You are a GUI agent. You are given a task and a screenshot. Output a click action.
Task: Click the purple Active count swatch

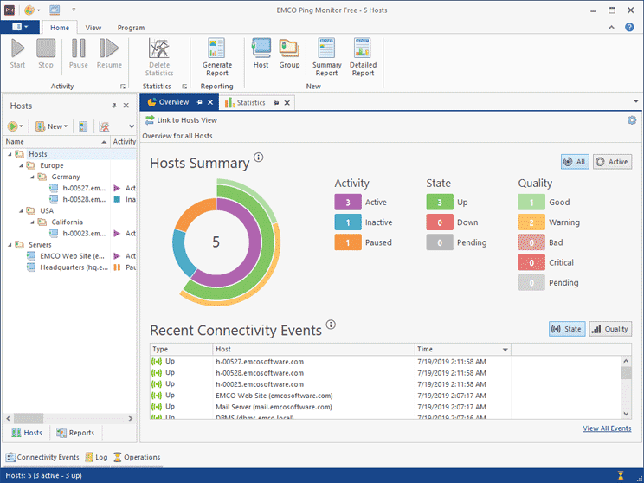click(x=347, y=203)
